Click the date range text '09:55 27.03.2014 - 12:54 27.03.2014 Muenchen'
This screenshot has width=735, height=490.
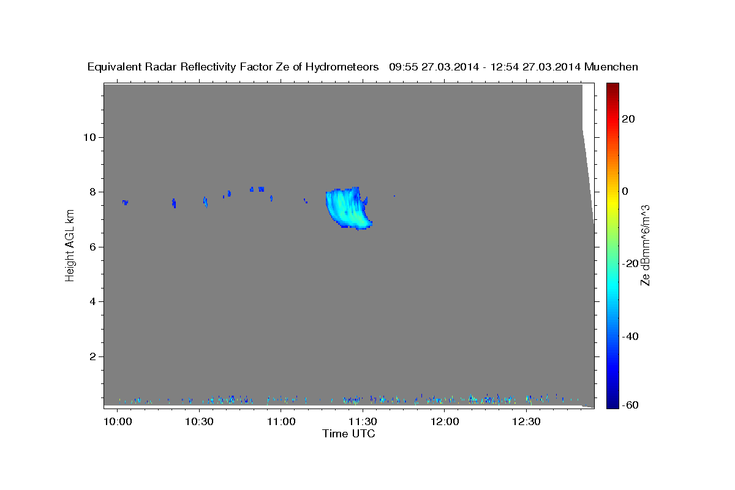coord(513,67)
